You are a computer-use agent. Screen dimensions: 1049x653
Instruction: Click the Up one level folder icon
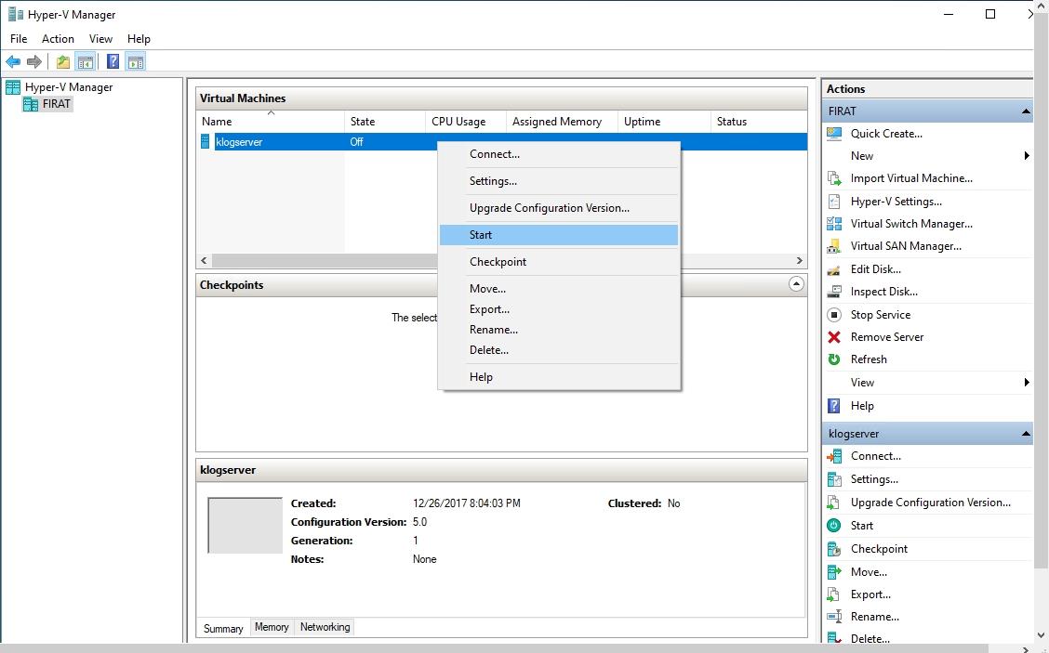tap(63, 62)
